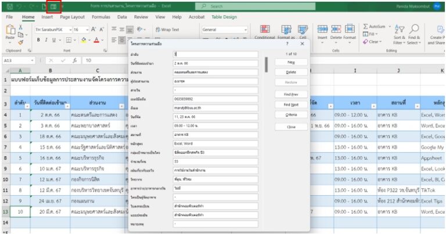446x234 pixels.
Task: Apply Conditional Formatting from the ribbon
Action: (265, 32)
